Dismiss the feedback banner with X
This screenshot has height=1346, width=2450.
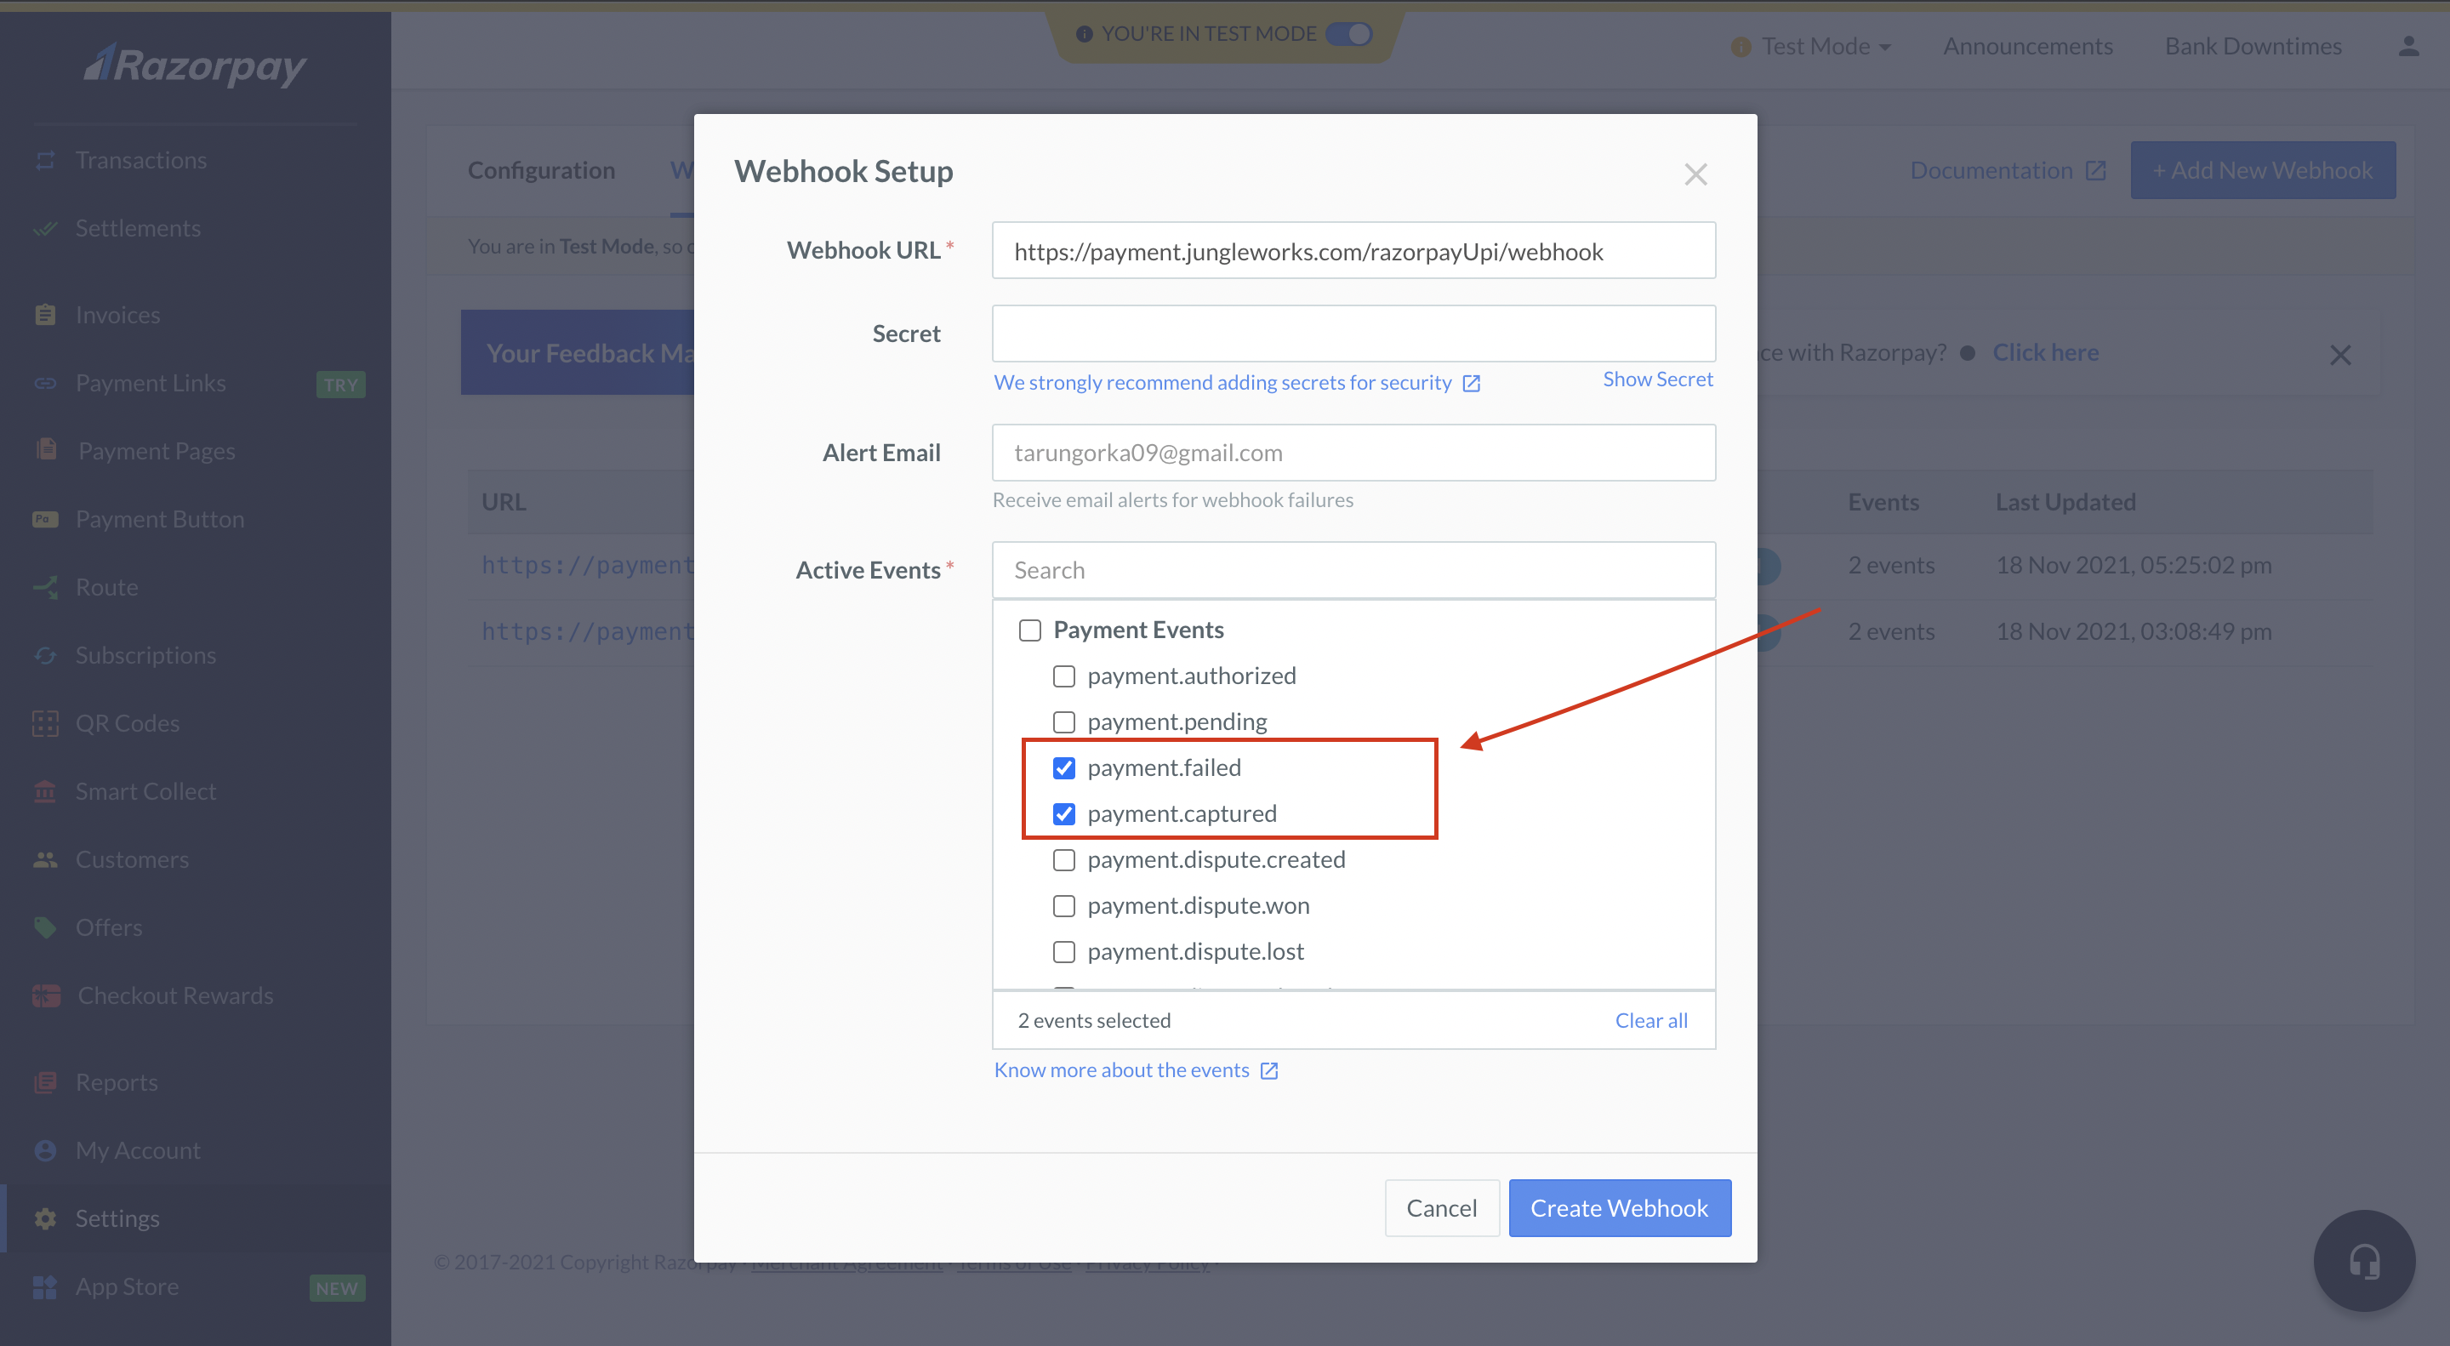coord(2339,355)
